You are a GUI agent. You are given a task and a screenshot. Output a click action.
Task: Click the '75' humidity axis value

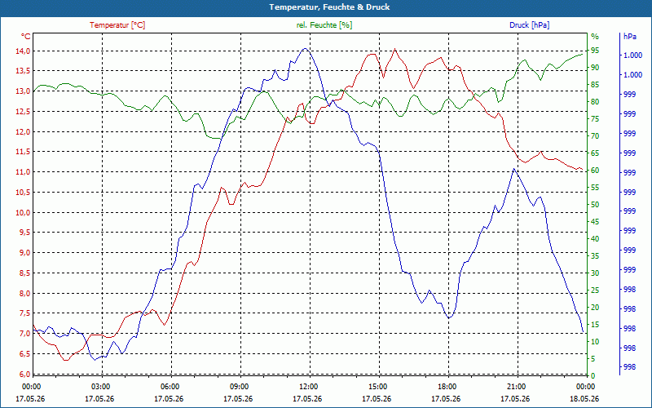[x=595, y=119]
